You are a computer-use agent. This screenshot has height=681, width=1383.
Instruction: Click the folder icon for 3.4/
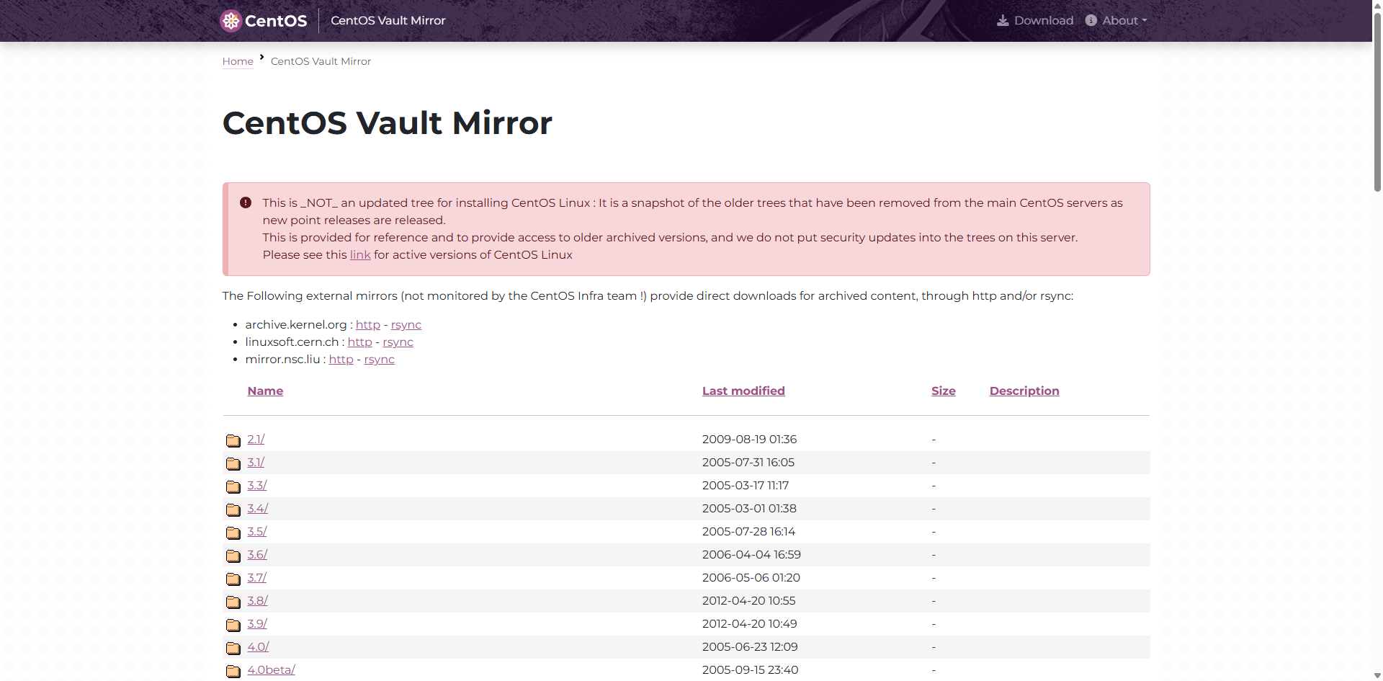point(233,509)
